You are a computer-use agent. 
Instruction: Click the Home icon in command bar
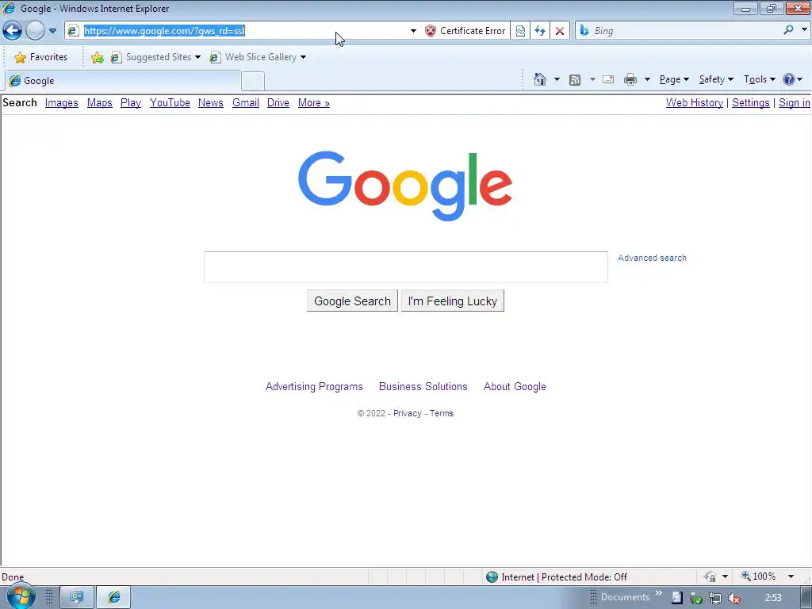click(x=539, y=79)
